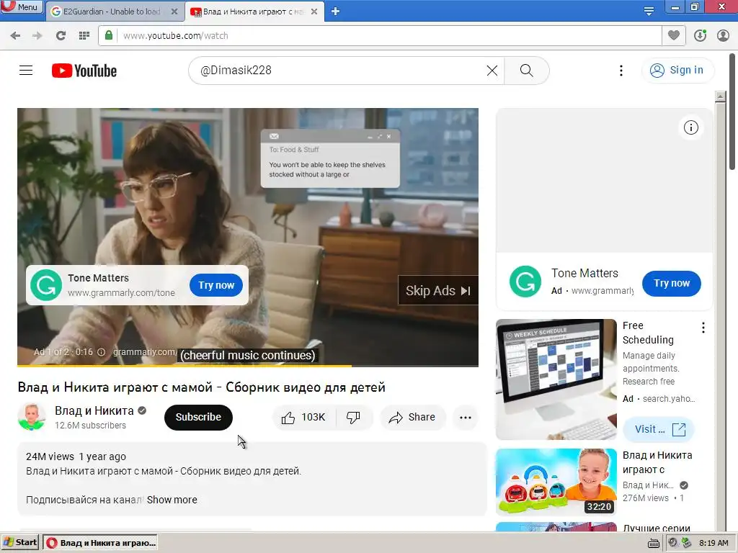This screenshot has height=553, width=738.
Task: Open the downloads icon in toolbar
Action: pos(700,35)
